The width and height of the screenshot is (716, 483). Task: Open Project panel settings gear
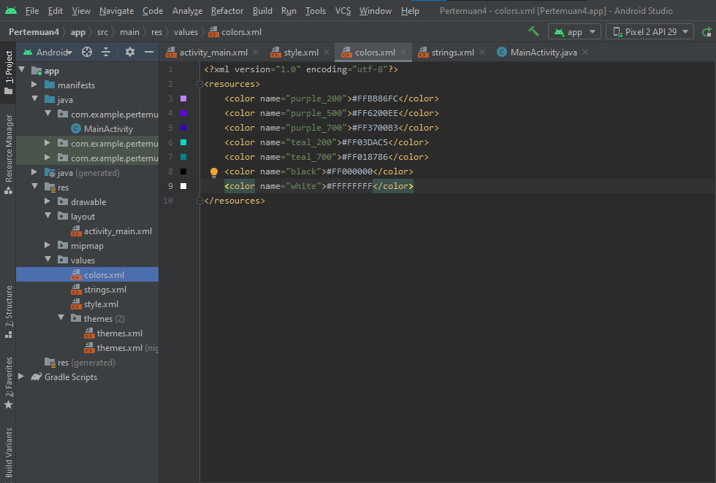pyautogui.click(x=130, y=52)
